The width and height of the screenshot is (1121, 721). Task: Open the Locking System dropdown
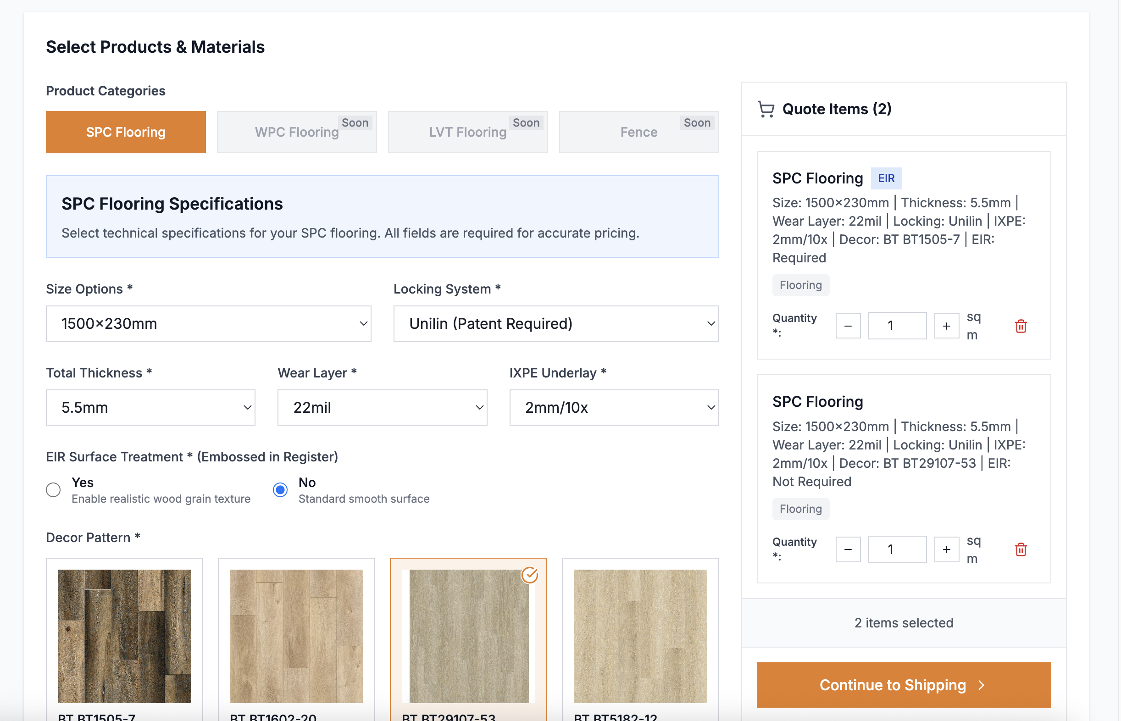(x=555, y=323)
